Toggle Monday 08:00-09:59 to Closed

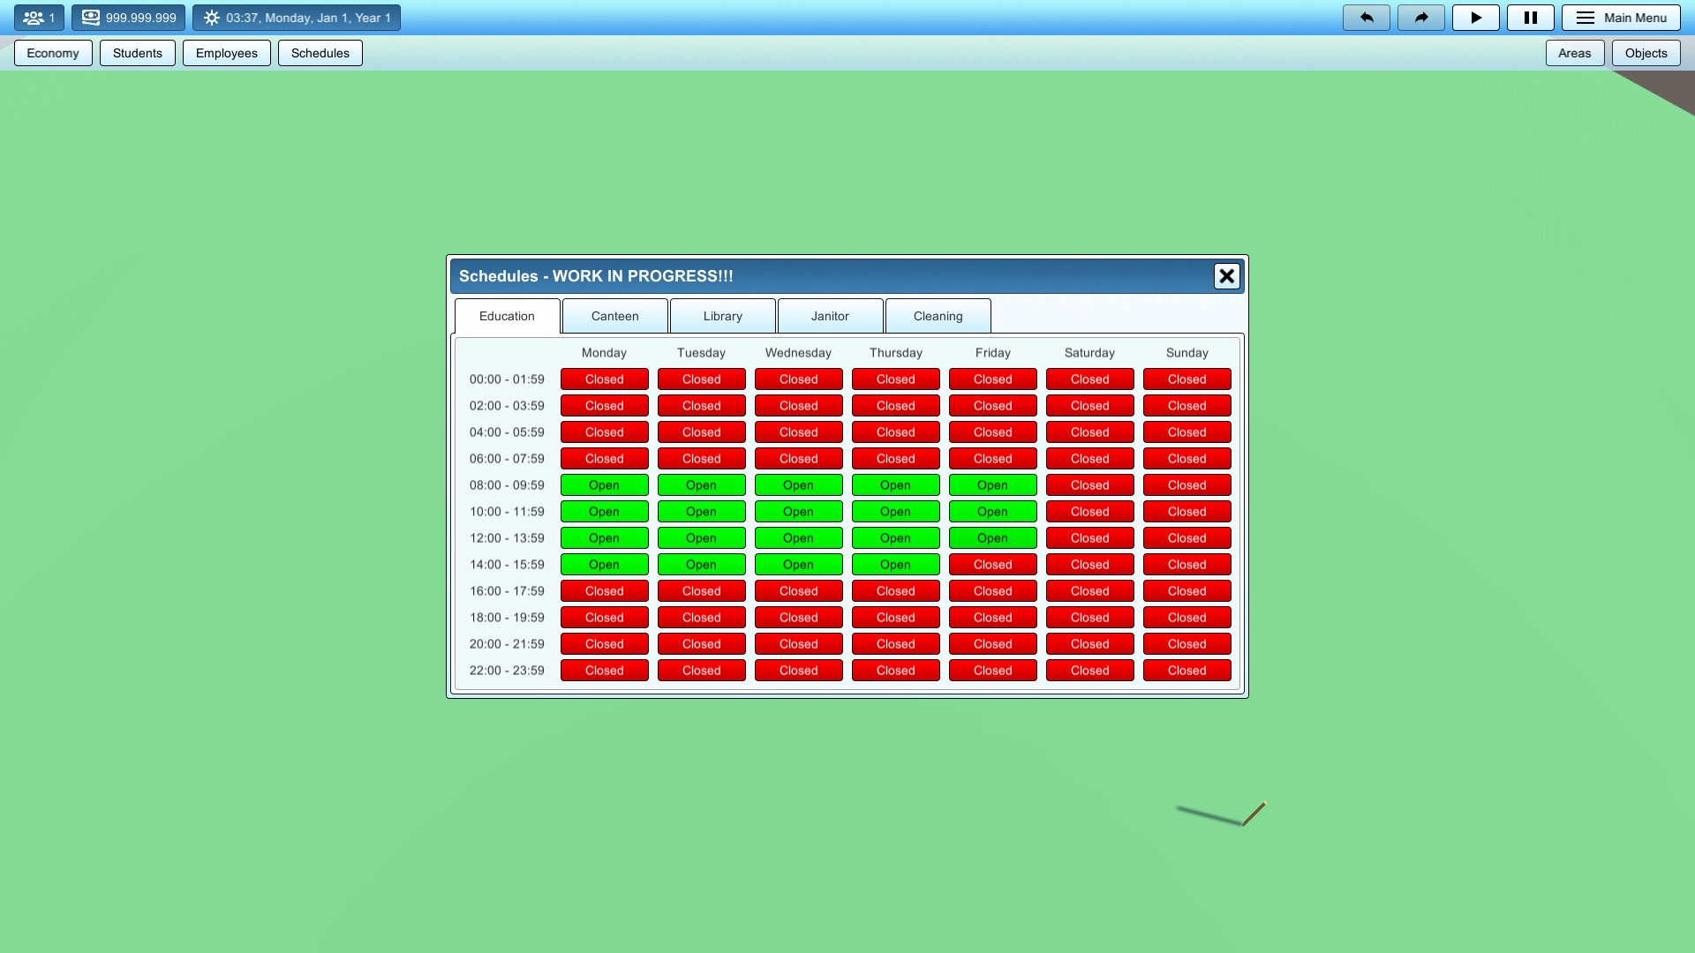(604, 484)
